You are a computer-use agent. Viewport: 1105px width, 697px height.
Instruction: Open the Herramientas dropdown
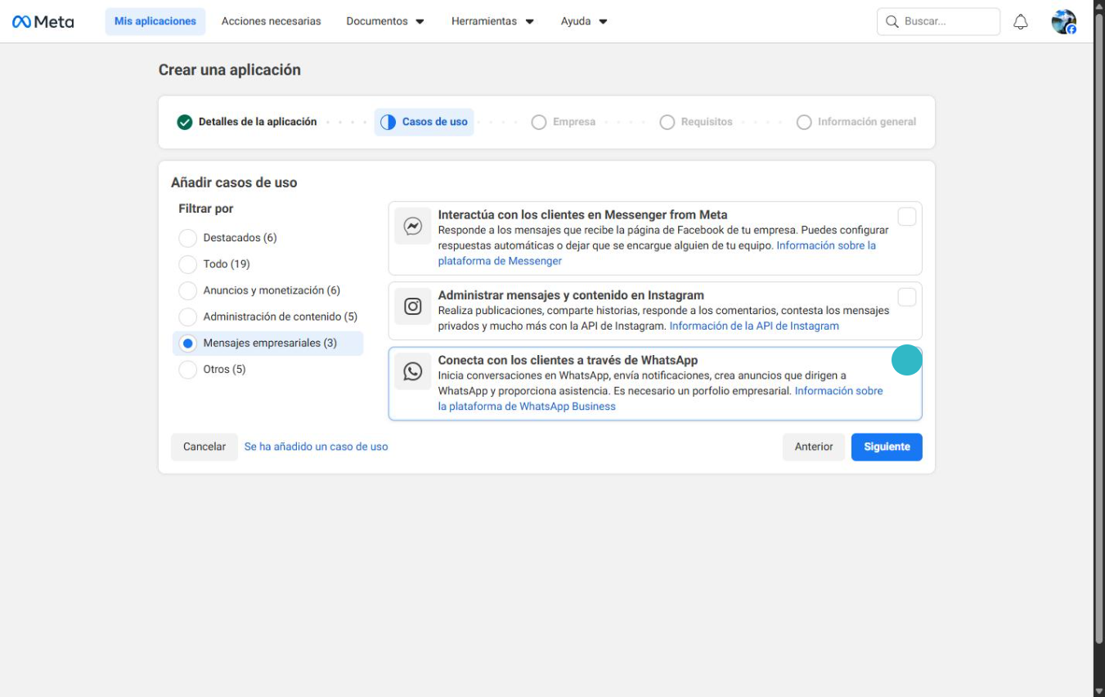tap(492, 20)
